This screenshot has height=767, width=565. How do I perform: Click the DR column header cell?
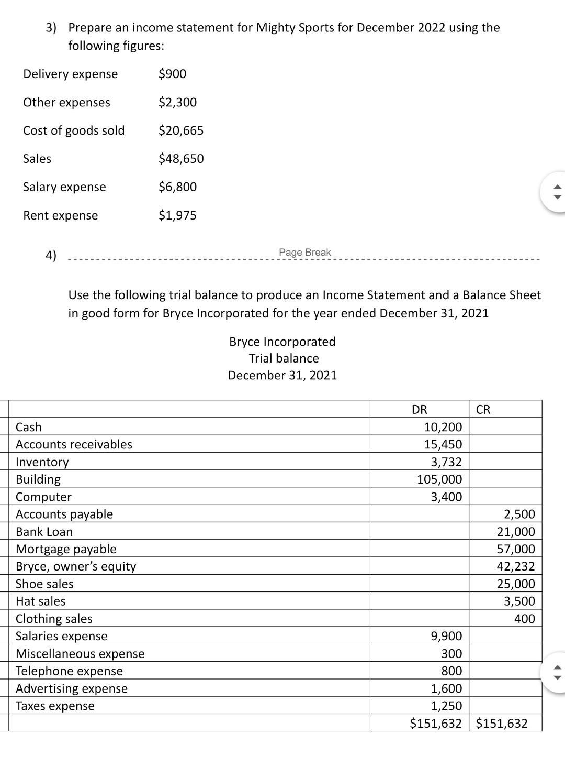pyautogui.click(x=419, y=410)
